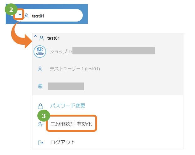This screenshot has height=155, width=195.
Task: Click the user-check two-step authentication icon
Action: [x=40, y=124]
